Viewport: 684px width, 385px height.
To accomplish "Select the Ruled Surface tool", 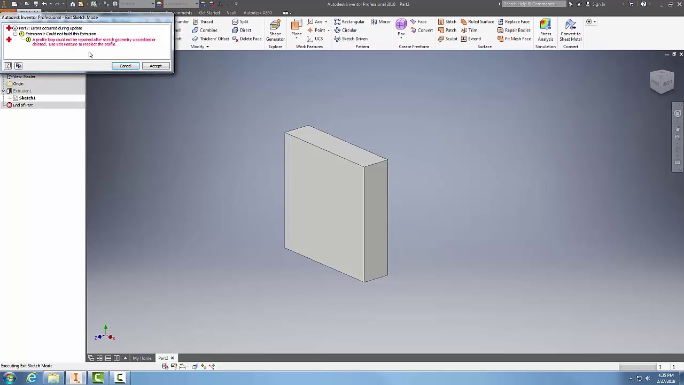I will coord(477,21).
